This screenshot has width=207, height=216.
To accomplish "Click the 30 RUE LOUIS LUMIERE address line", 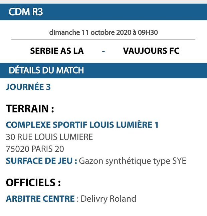I will tap(49, 137).
